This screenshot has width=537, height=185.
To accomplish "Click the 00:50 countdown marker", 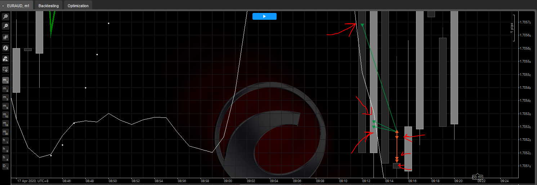I will (477, 177).
